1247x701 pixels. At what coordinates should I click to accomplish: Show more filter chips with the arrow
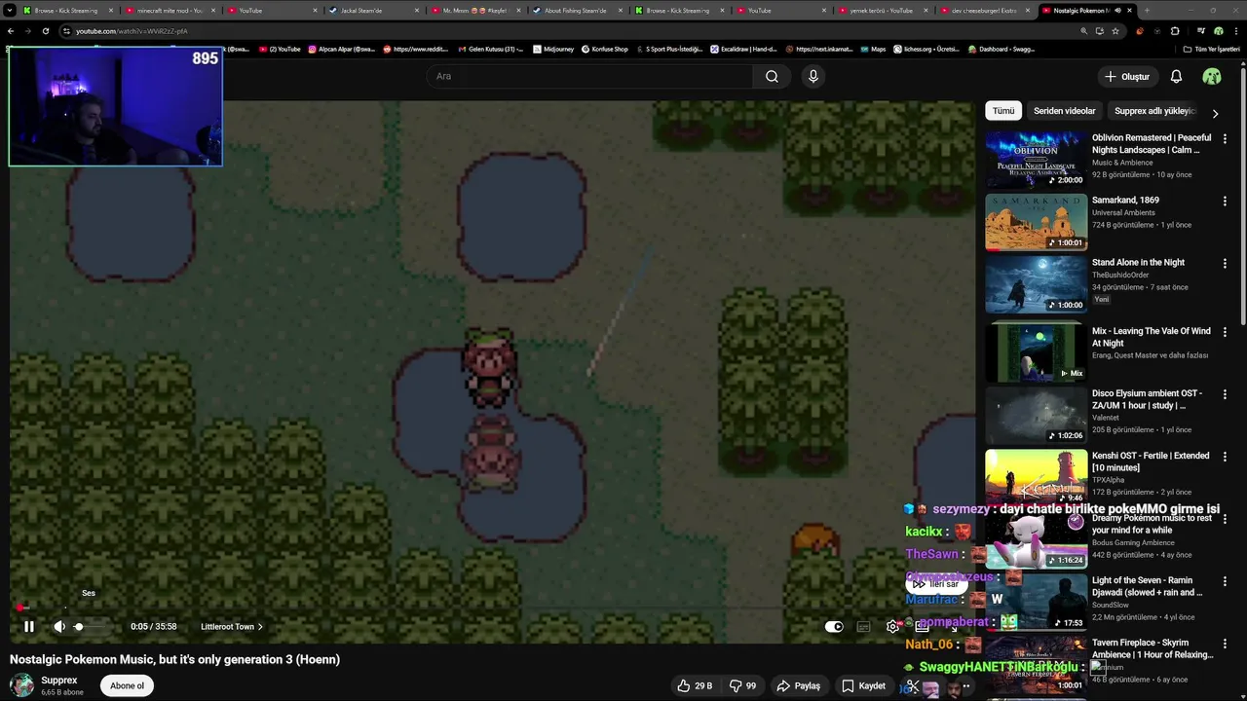1215,113
